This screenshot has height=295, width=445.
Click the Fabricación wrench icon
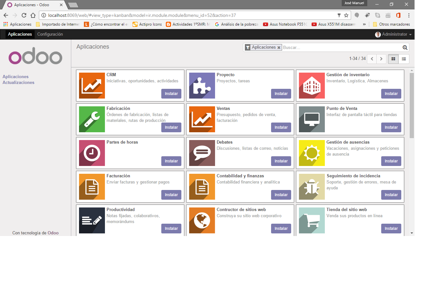(x=92, y=119)
